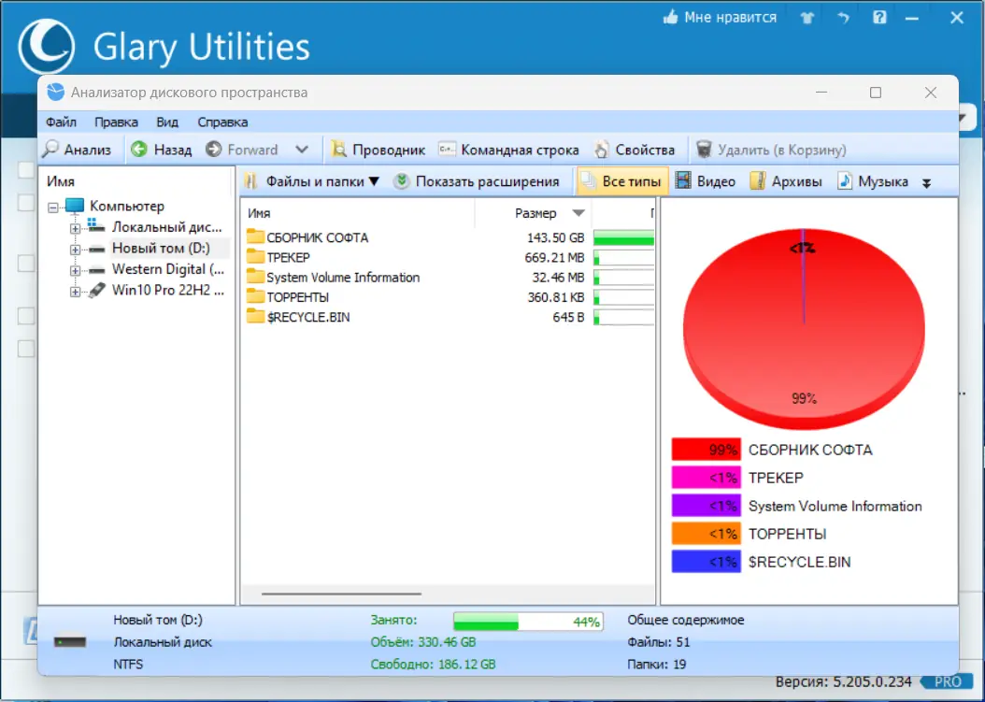Sort by Размер column header arrow
This screenshot has height=702, width=985.
point(578,213)
